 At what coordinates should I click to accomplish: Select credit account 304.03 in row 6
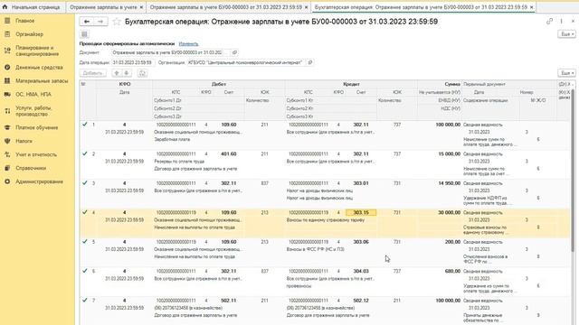(361, 271)
